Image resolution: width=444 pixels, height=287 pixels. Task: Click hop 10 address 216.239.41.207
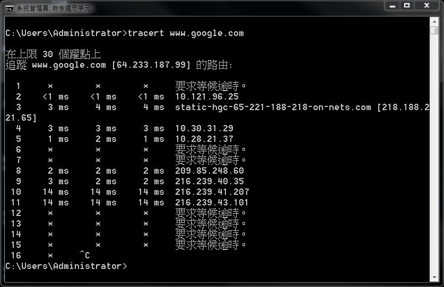pyautogui.click(x=212, y=192)
